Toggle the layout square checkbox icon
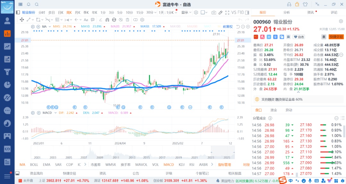 203,13
